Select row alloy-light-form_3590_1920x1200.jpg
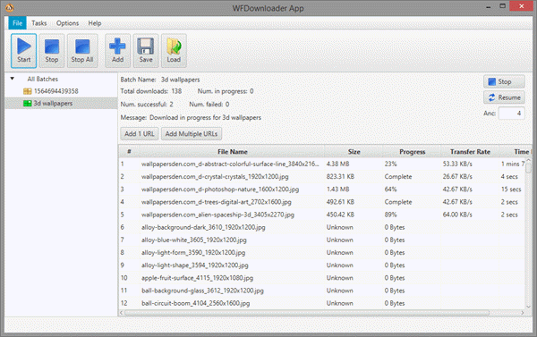Image resolution: width=537 pixels, height=337 pixels. click(x=322, y=252)
